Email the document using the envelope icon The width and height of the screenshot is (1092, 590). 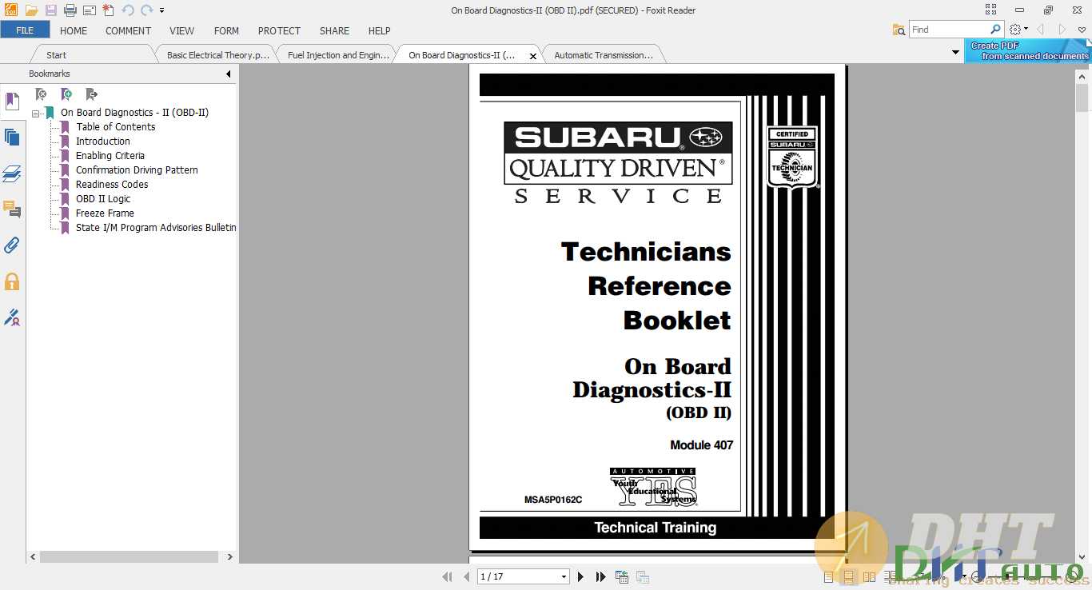point(90,10)
